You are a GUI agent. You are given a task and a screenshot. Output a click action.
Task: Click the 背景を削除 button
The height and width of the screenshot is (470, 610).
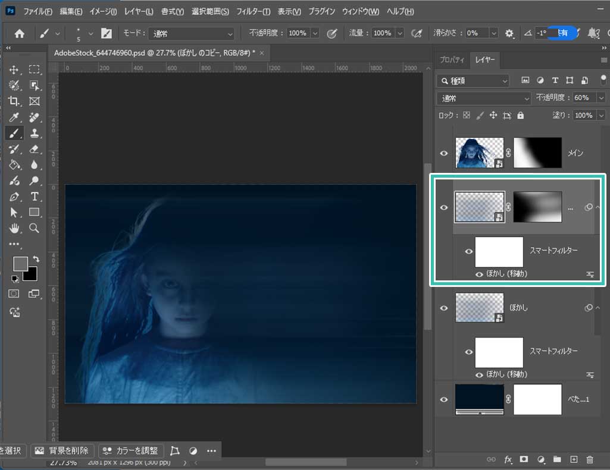[x=62, y=450]
